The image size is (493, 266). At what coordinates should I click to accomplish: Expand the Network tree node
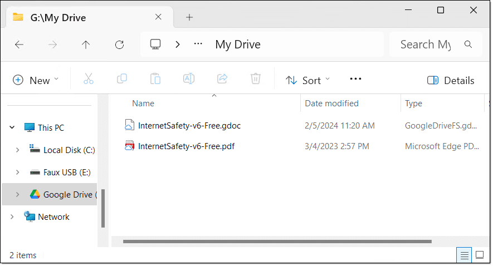pos(12,217)
